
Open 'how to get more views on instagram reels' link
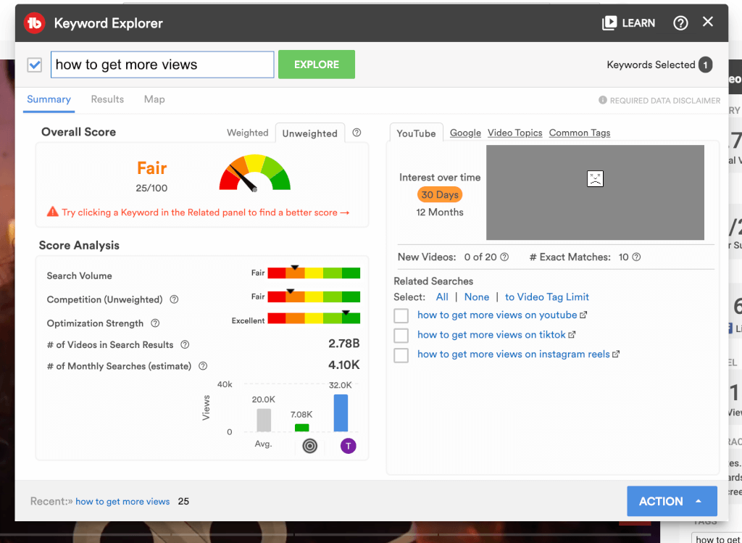[514, 355]
